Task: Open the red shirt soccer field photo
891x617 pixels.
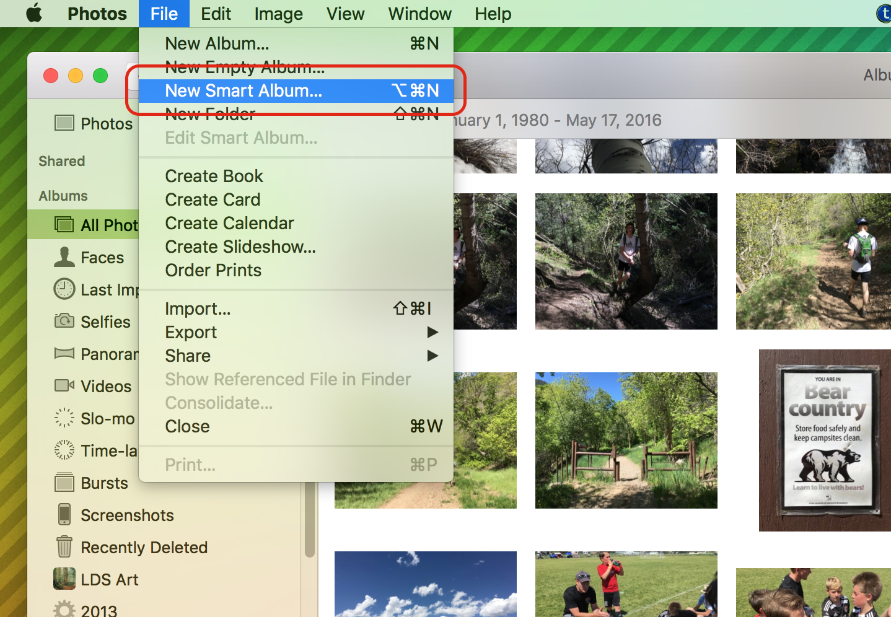Action: [x=626, y=584]
